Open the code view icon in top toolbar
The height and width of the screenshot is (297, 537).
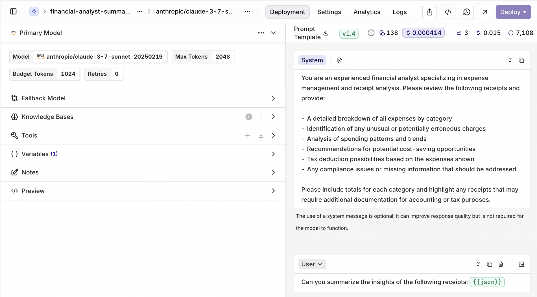448,12
